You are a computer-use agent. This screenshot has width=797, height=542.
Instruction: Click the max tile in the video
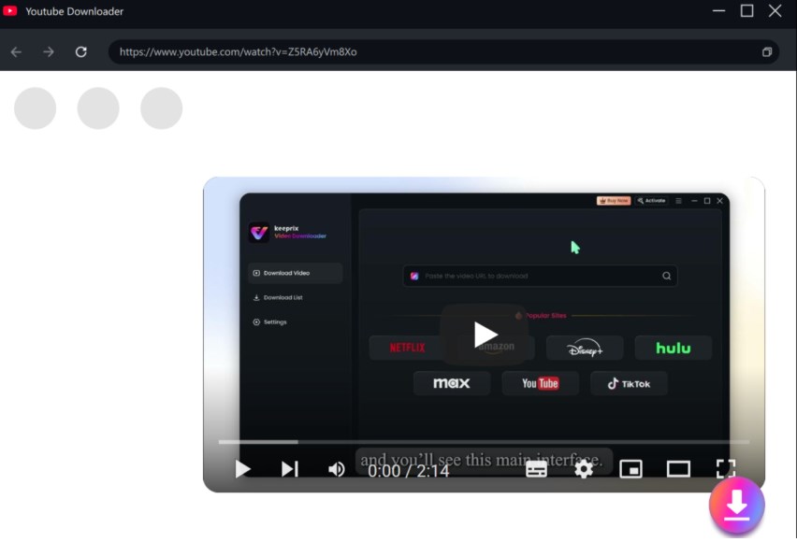pyautogui.click(x=452, y=383)
